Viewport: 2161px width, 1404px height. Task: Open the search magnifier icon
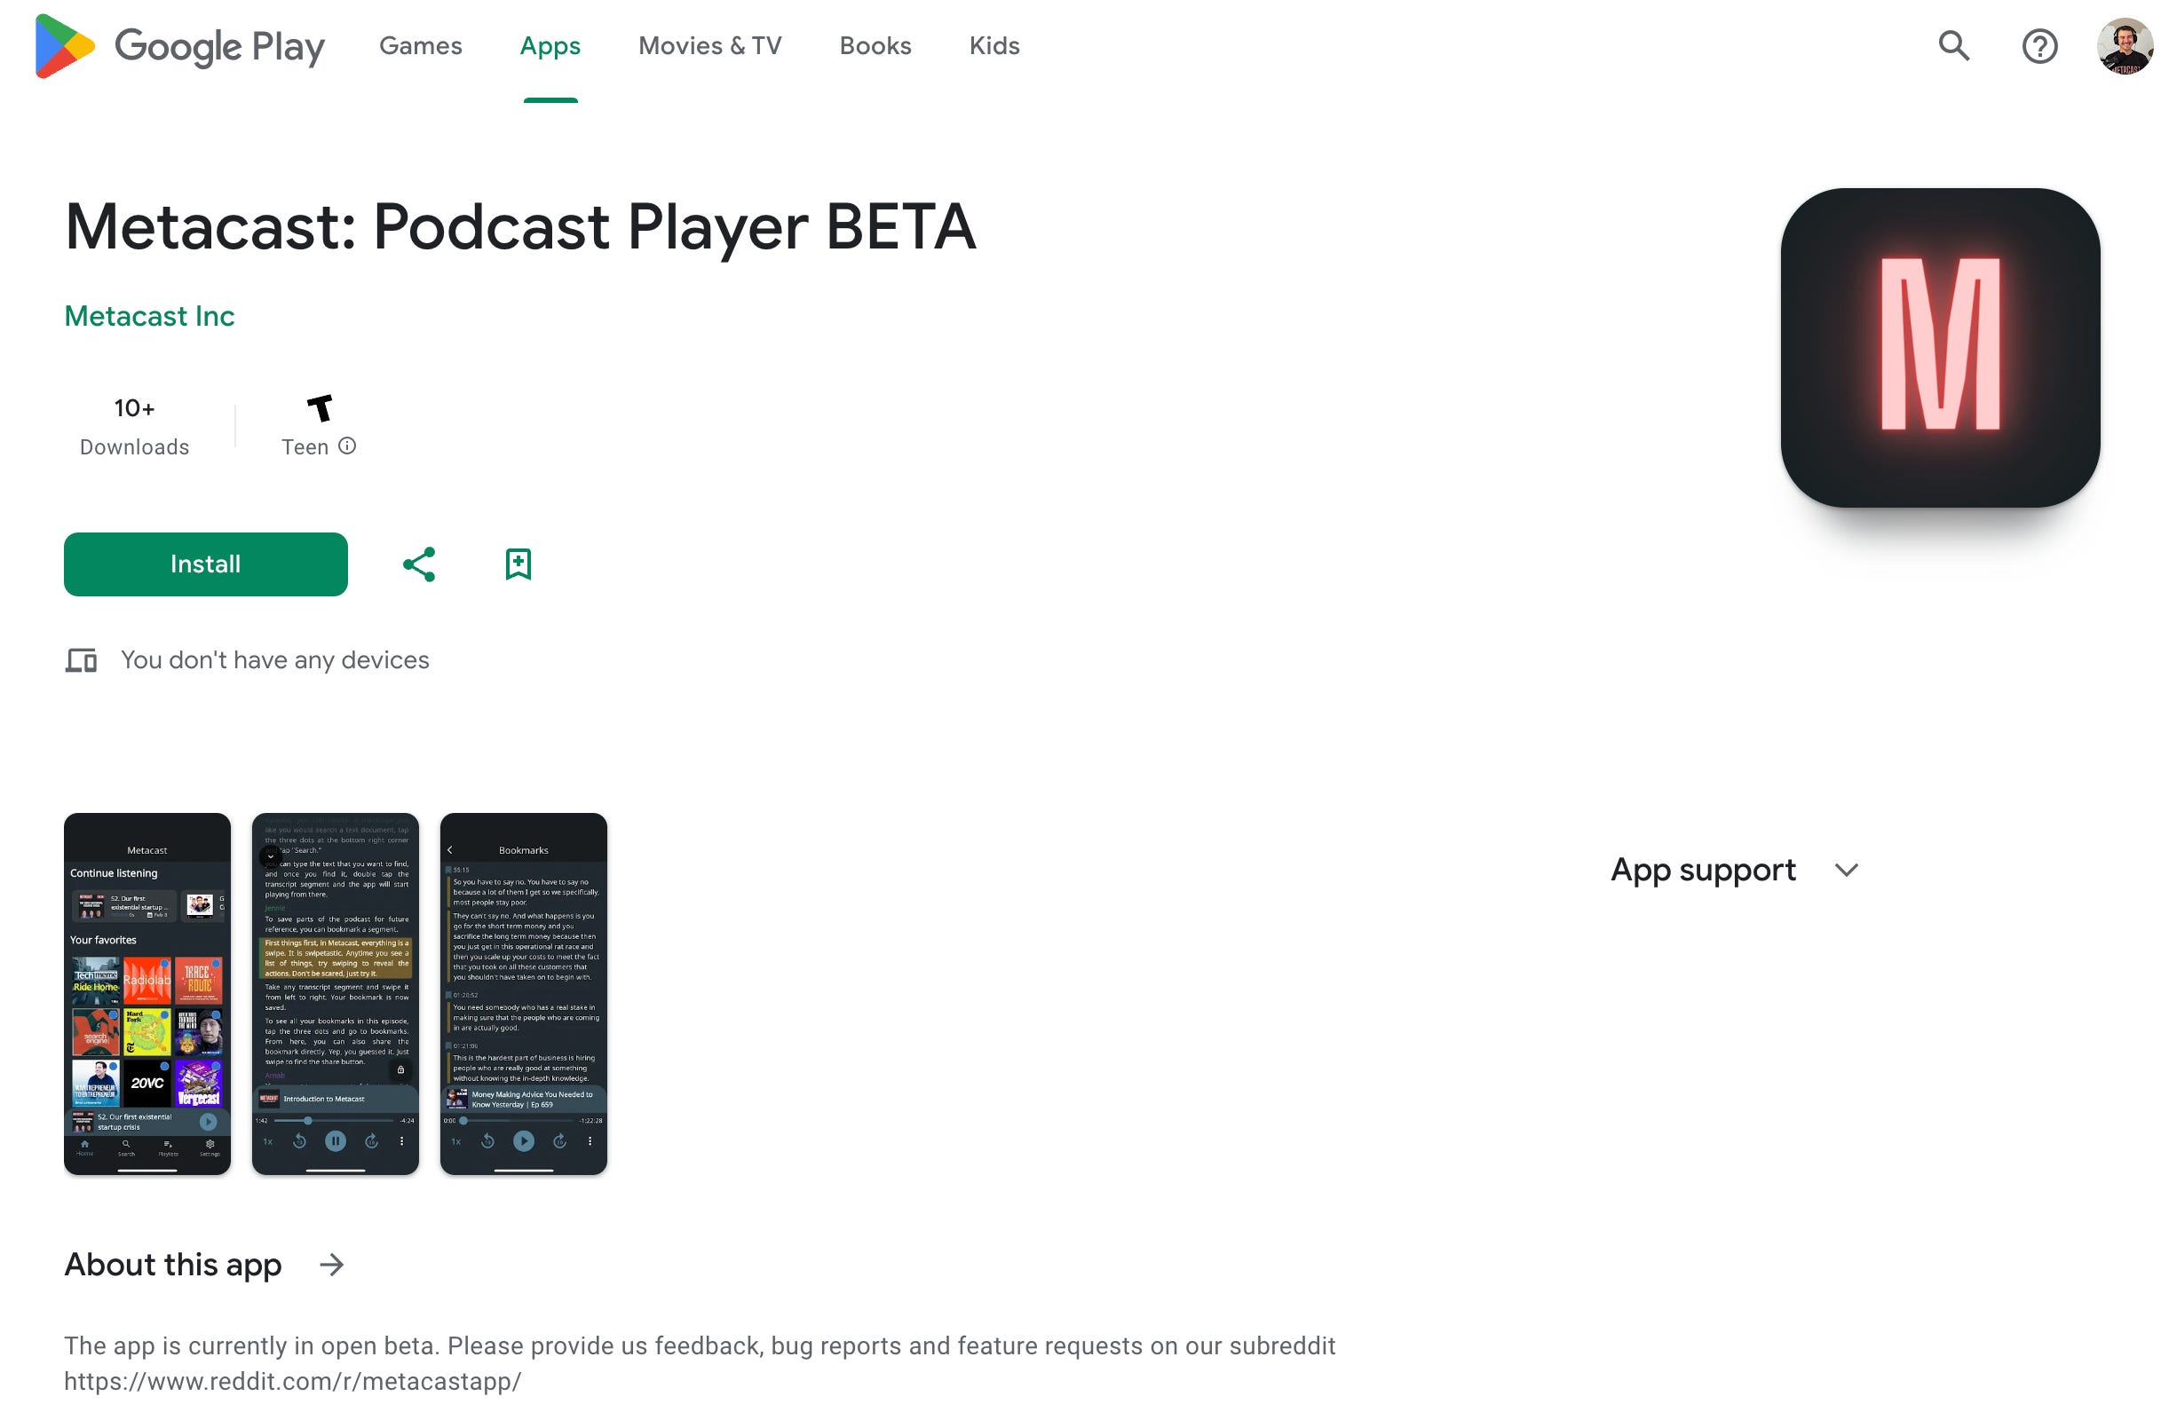[x=1953, y=45]
